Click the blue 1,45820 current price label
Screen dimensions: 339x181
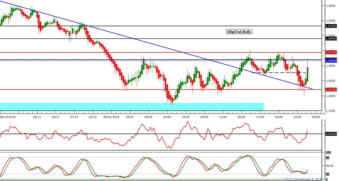coord(331,61)
